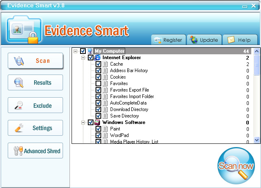Click the My Computer icon in tree
Screen dimensions: 261x188
[x=90, y=51]
